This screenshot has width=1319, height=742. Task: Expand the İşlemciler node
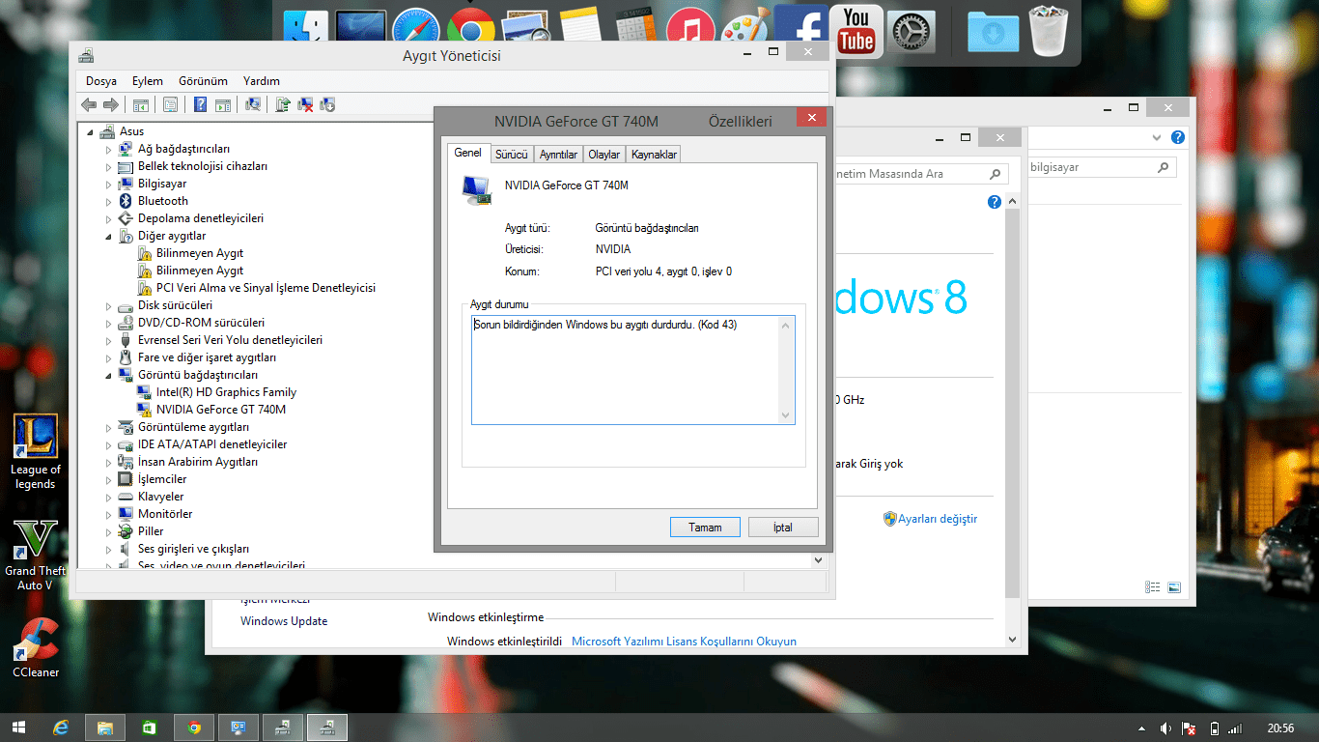pyautogui.click(x=109, y=479)
